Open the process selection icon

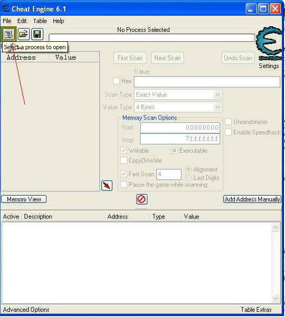tap(8, 34)
